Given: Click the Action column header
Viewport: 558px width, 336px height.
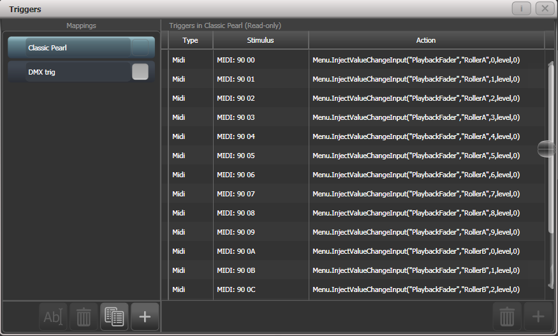Looking at the screenshot, I should 426,40.
